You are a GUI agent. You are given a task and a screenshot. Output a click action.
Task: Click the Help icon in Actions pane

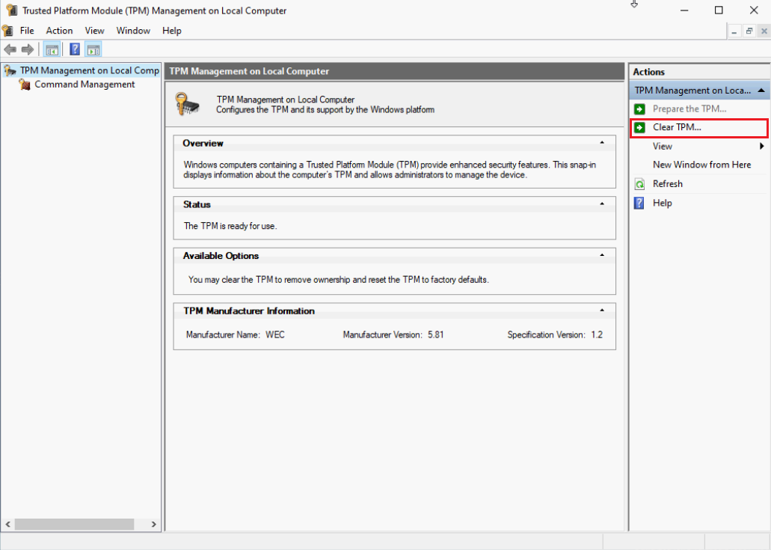tap(639, 203)
